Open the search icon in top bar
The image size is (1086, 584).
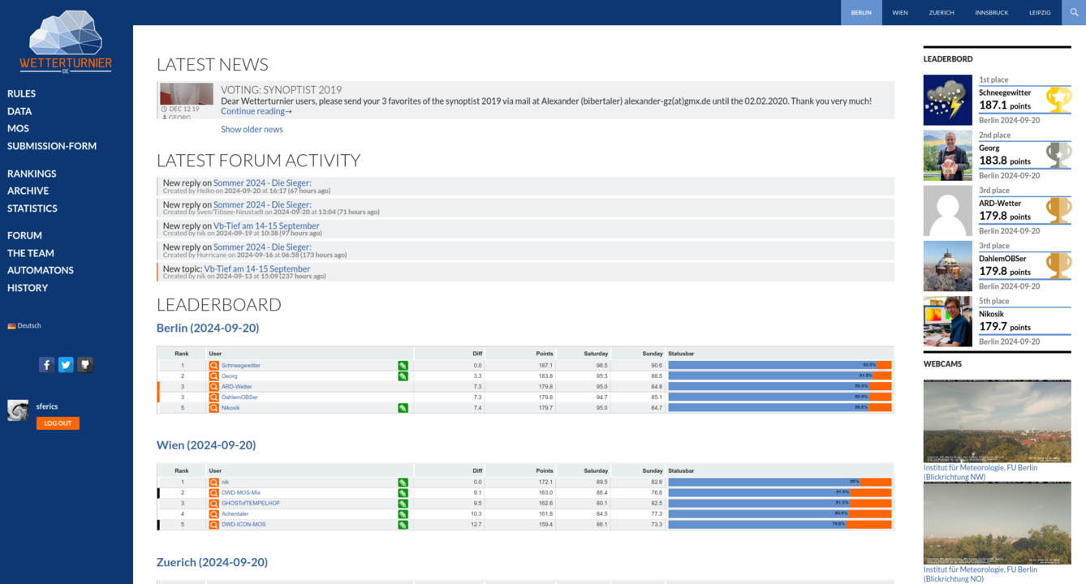pos(1073,12)
